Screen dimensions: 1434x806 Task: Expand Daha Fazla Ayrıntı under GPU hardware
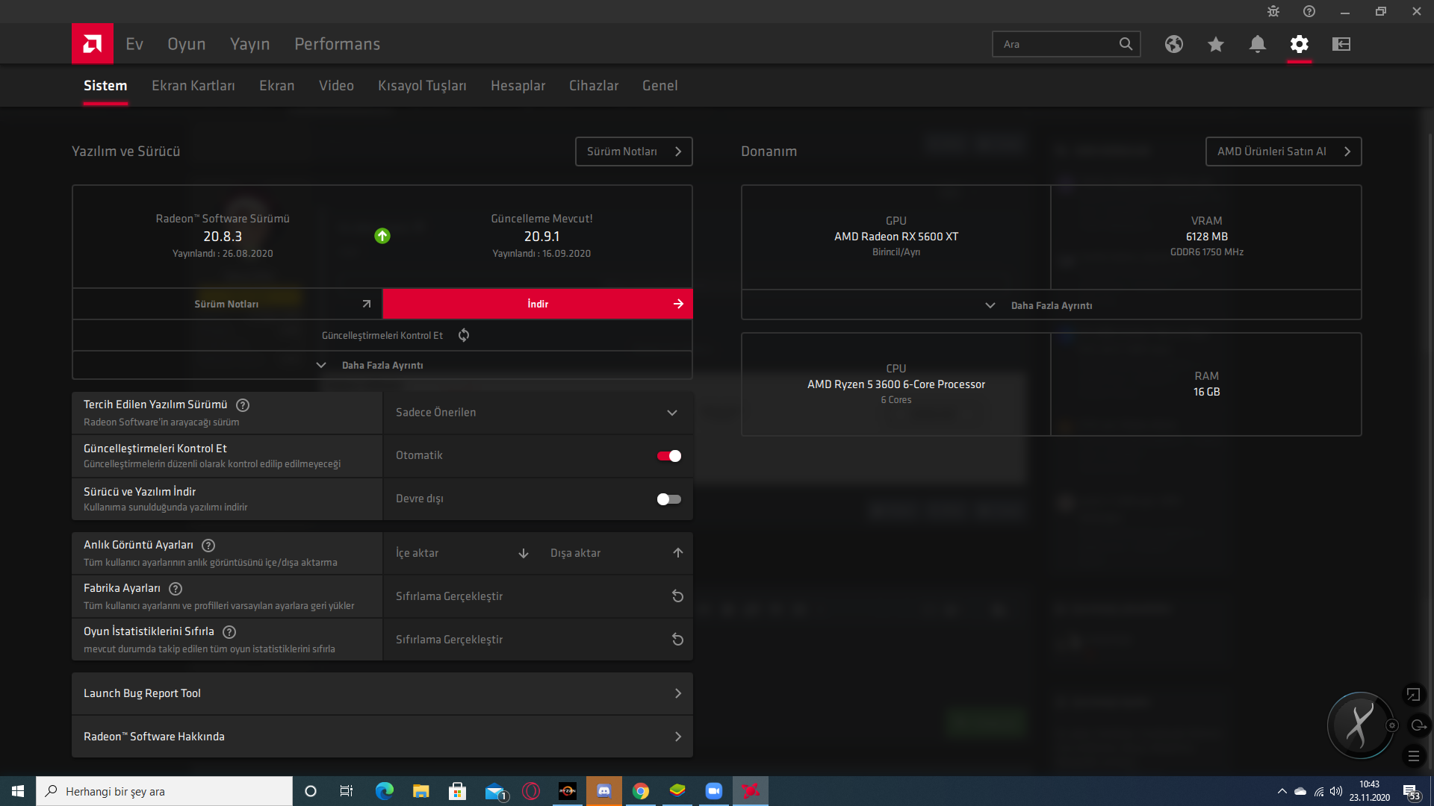point(1051,305)
